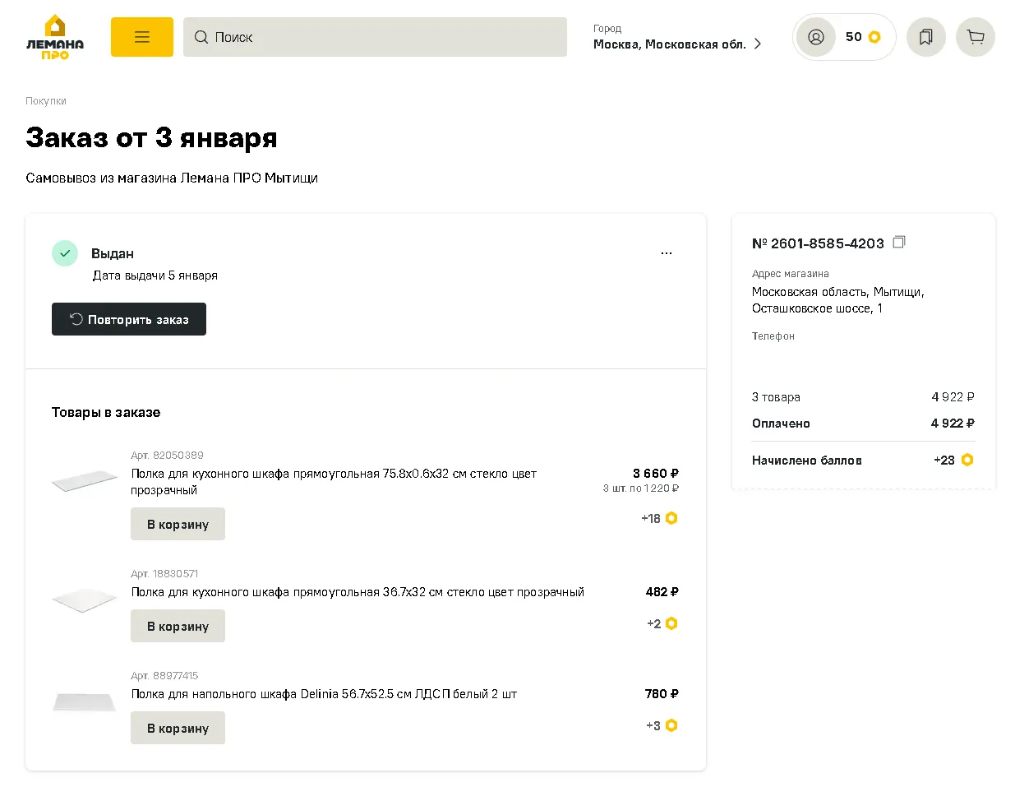Click the price 780 ₽
This screenshot has height=787, width=1015.
[662, 694]
